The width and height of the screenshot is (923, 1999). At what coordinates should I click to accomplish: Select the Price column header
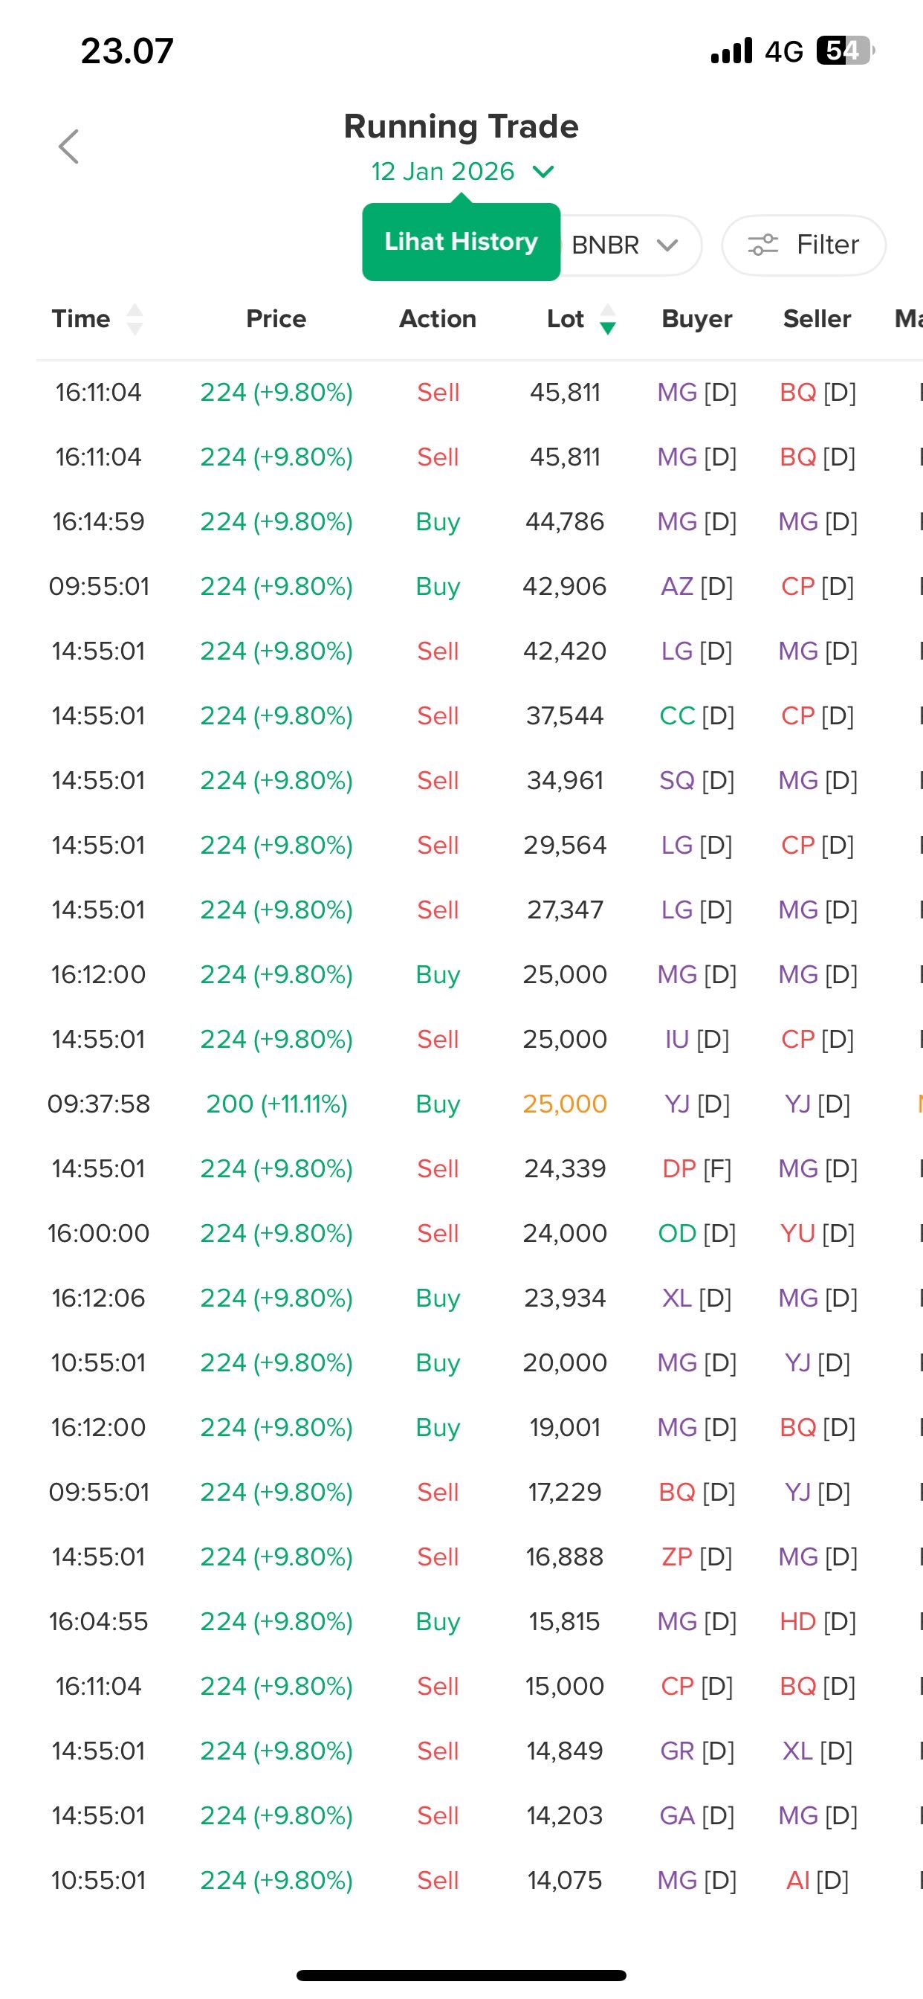(x=276, y=319)
